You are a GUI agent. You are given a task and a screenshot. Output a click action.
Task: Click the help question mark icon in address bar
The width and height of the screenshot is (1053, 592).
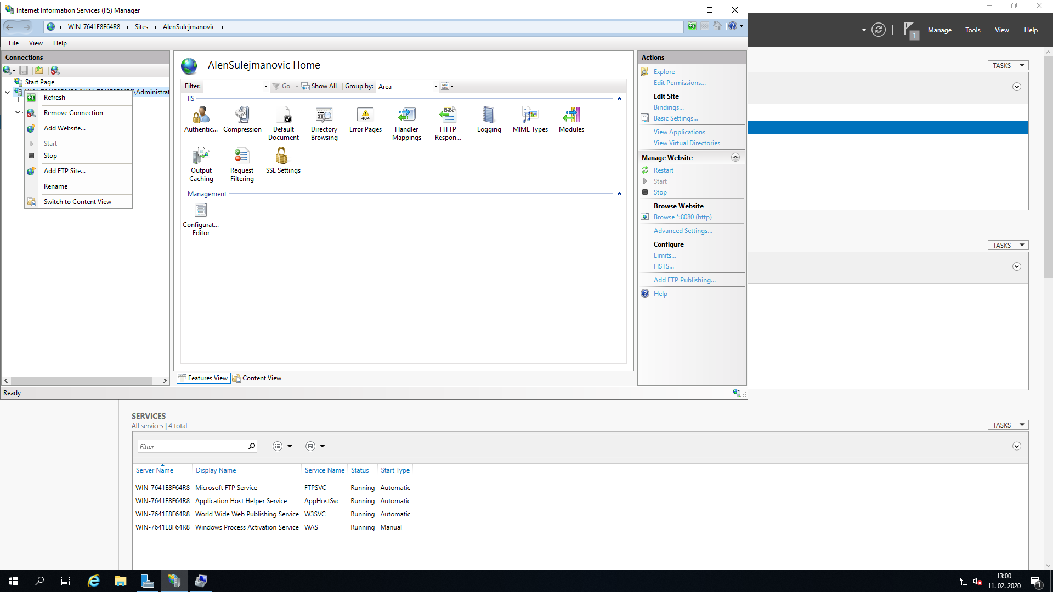pos(732,26)
